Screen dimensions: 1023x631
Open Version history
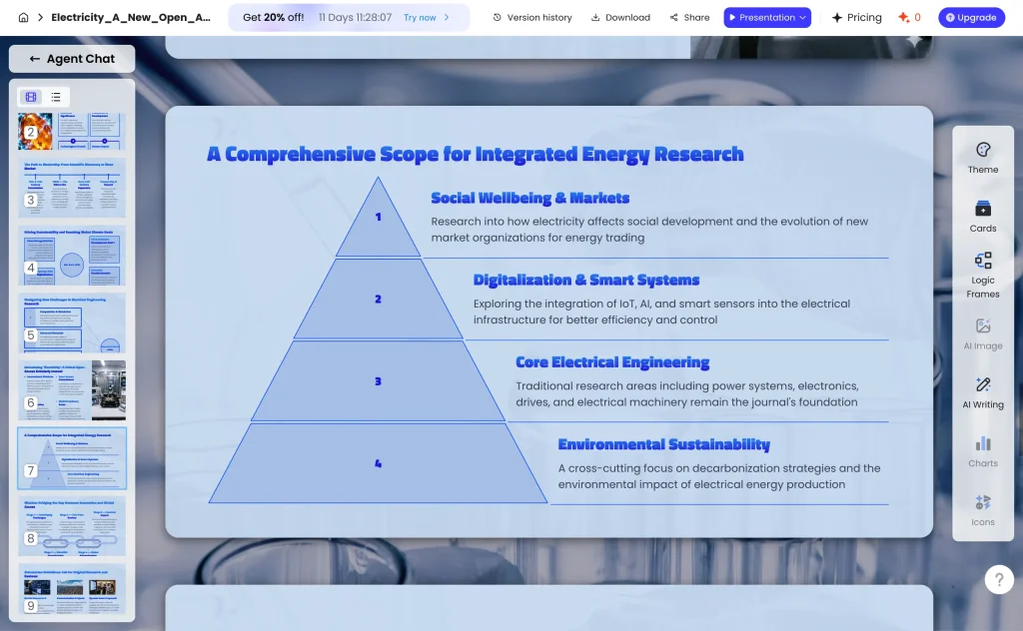[x=531, y=18]
